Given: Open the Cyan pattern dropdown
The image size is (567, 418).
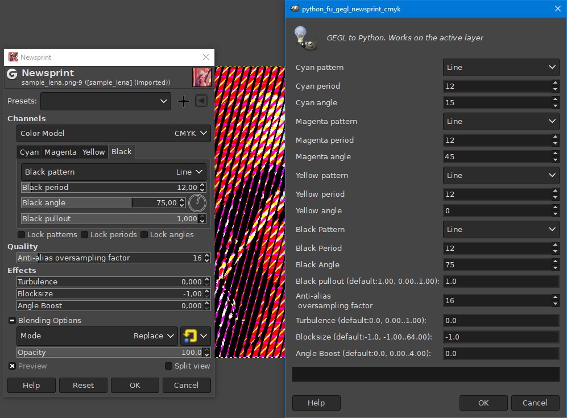Looking at the screenshot, I should click(501, 67).
